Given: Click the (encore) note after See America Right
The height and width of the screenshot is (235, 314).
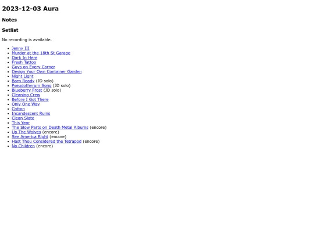Looking at the screenshot, I should coord(58,137).
